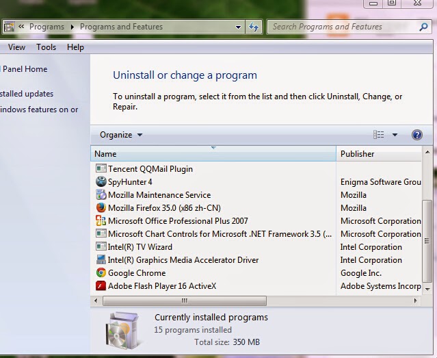Click the 15 programs installed text
The width and height of the screenshot is (437, 358).
point(193,330)
